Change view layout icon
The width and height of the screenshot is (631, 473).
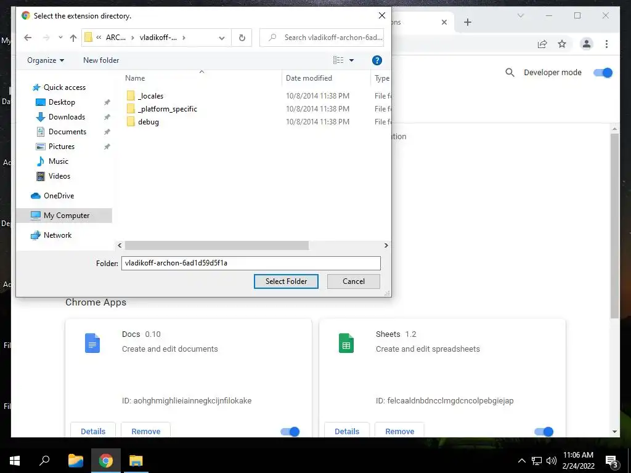pyautogui.click(x=338, y=60)
